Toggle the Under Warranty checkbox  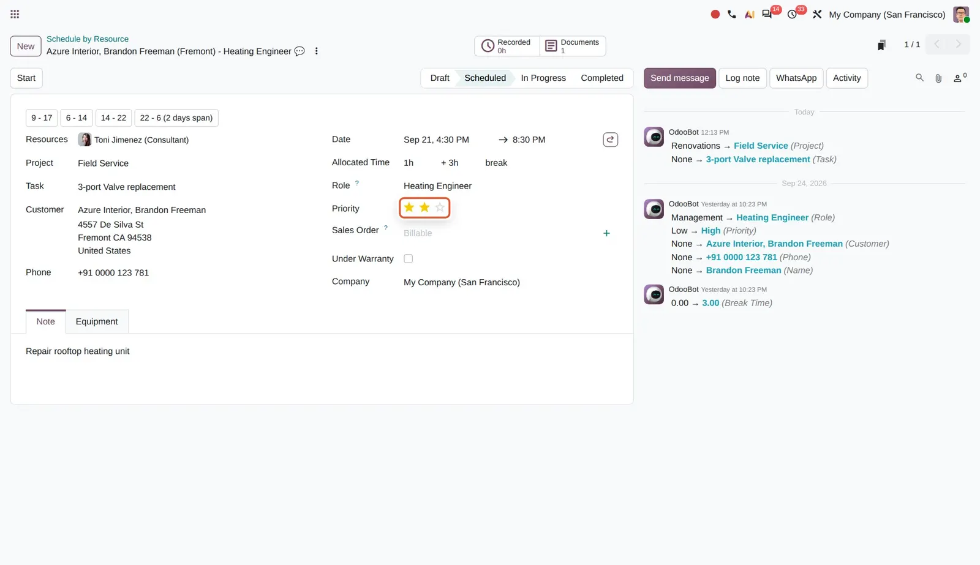[409, 259]
